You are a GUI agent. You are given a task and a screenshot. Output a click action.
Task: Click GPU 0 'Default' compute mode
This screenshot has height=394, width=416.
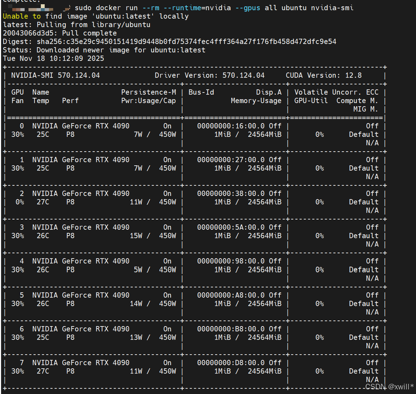pyautogui.click(x=364, y=134)
